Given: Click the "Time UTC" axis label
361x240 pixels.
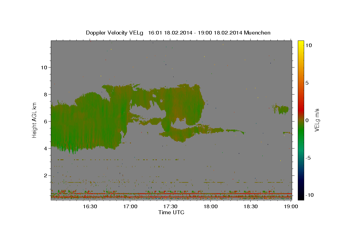Looking at the screenshot, I should (x=171, y=212).
